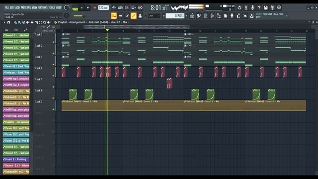Image resolution: width=318 pixels, height=179 pixels.
Task: Open the Mixer icon
Action: 212,15
